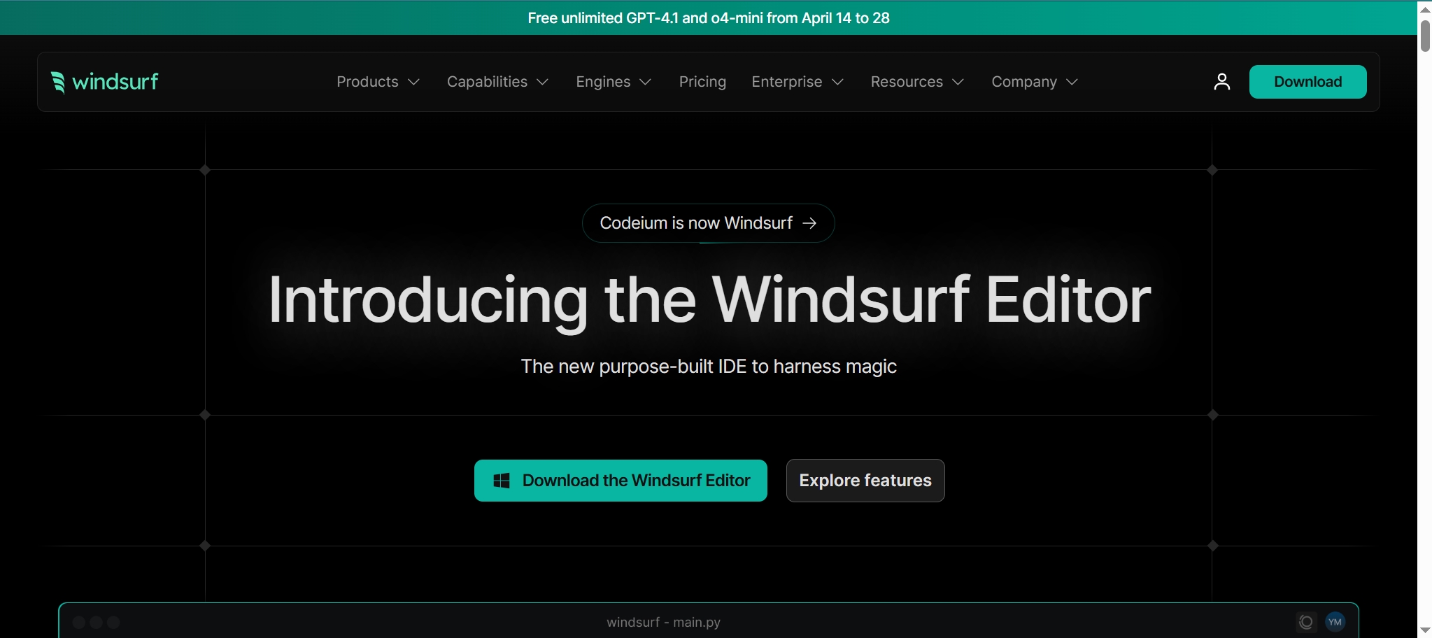Click the circular icon beside YM avatar

click(1305, 622)
